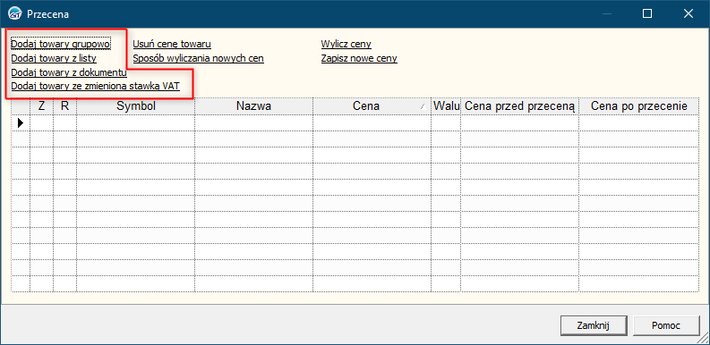Open Sposób wyliczania nowych cen
Screen dimensions: 710x345
199,58
